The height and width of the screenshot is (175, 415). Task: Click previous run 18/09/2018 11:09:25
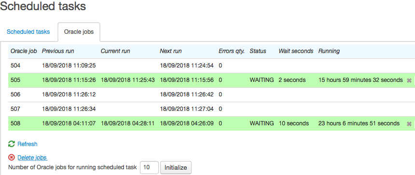[x=69, y=66]
